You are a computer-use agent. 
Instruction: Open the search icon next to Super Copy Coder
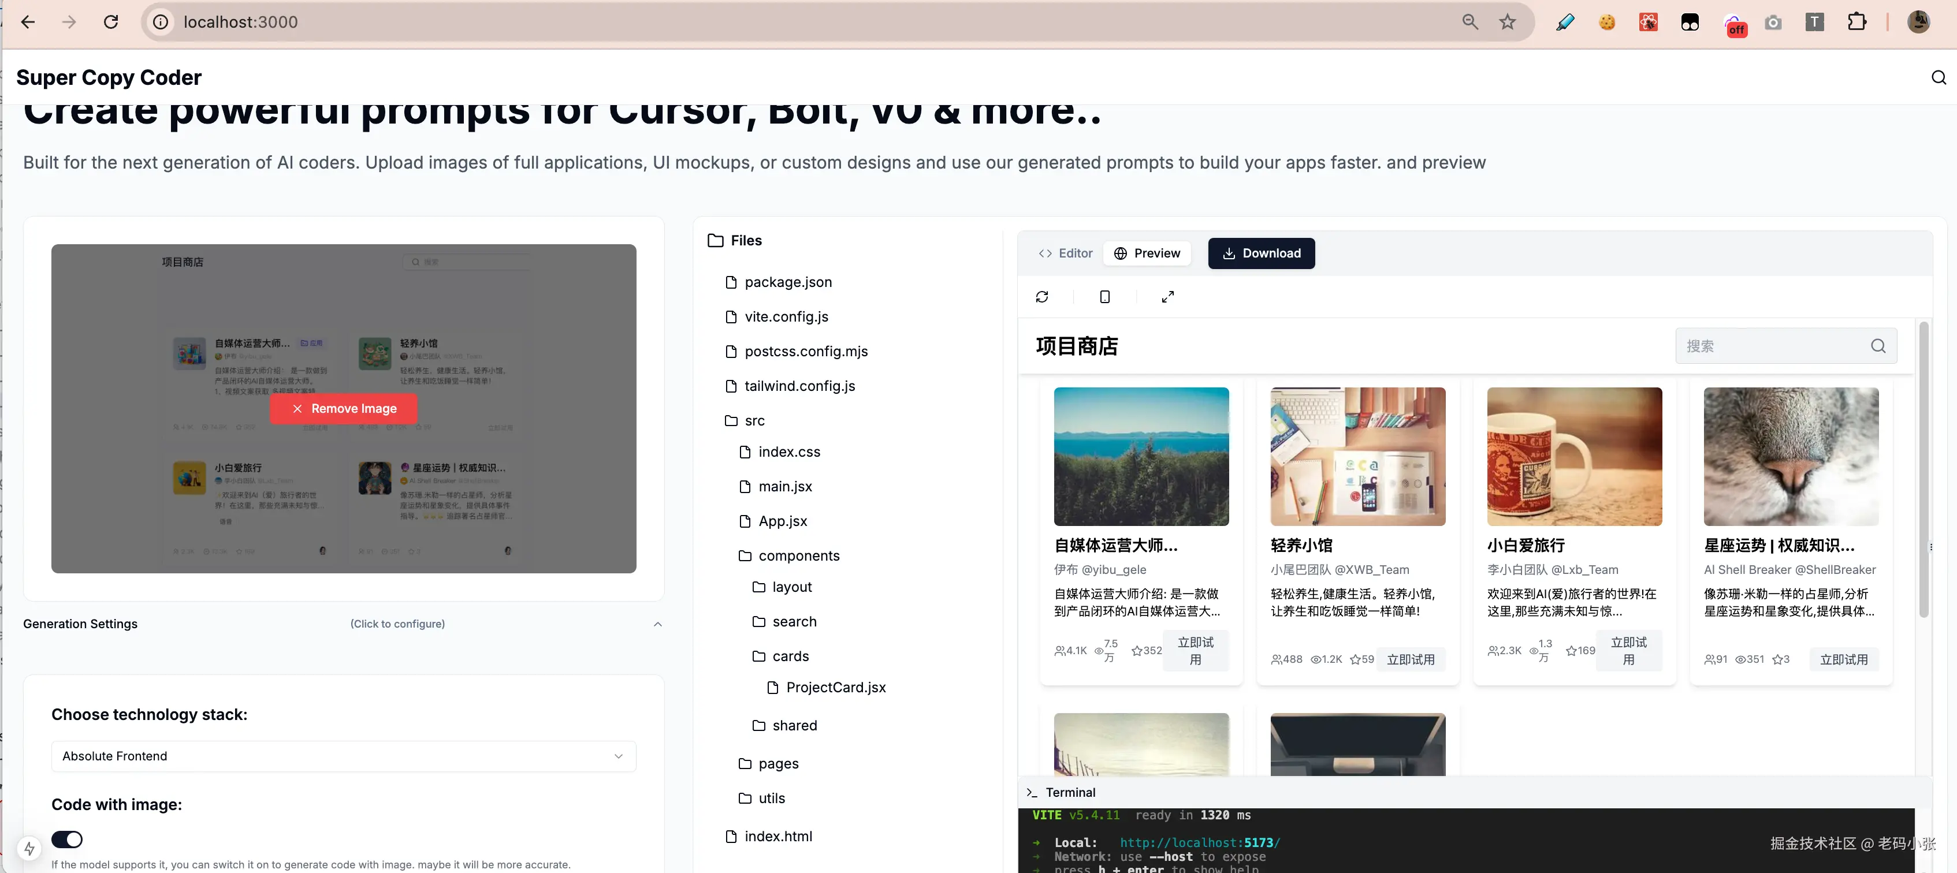pyautogui.click(x=1938, y=77)
